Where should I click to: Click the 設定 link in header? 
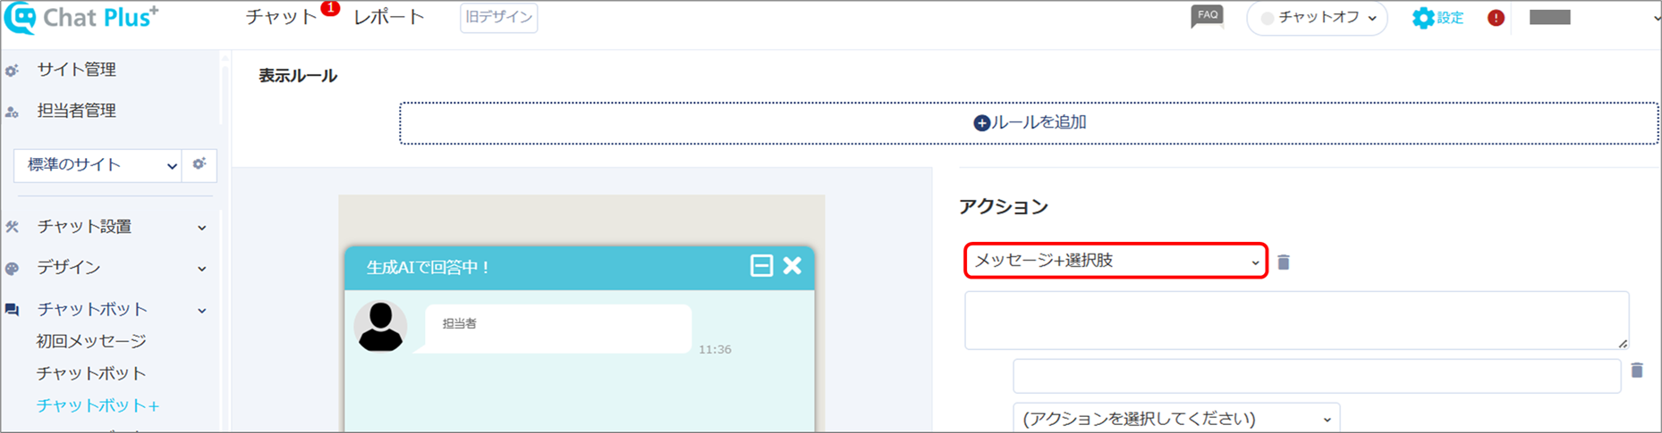1450,18
